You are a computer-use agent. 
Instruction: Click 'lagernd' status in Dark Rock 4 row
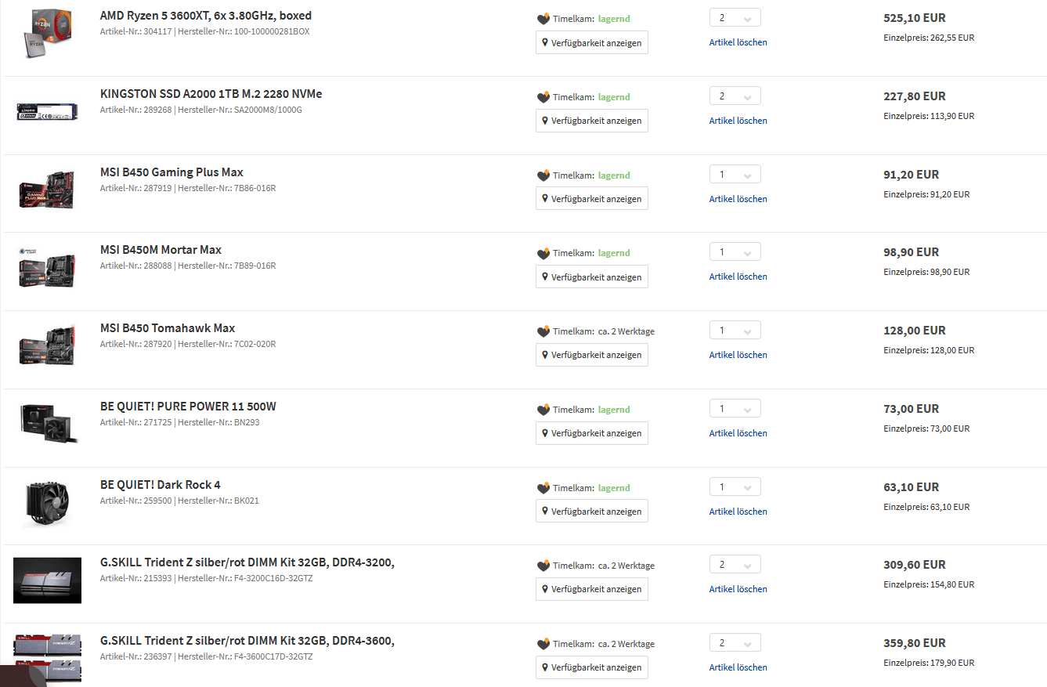tap(614, 488)
